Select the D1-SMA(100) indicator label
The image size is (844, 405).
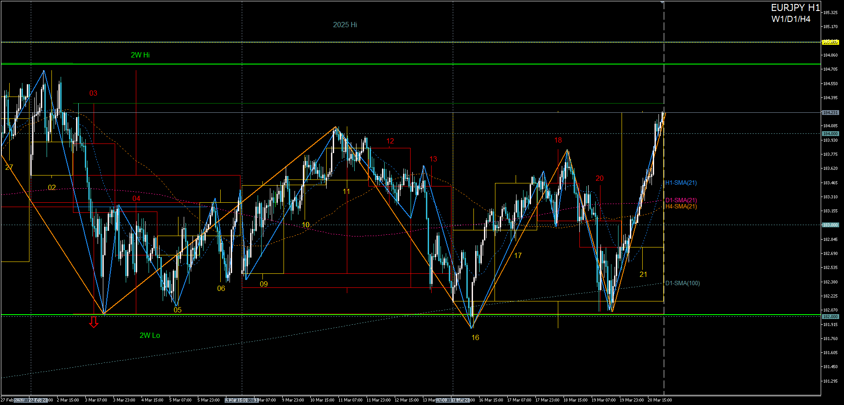pyautogui.click(x=682, y=283)
